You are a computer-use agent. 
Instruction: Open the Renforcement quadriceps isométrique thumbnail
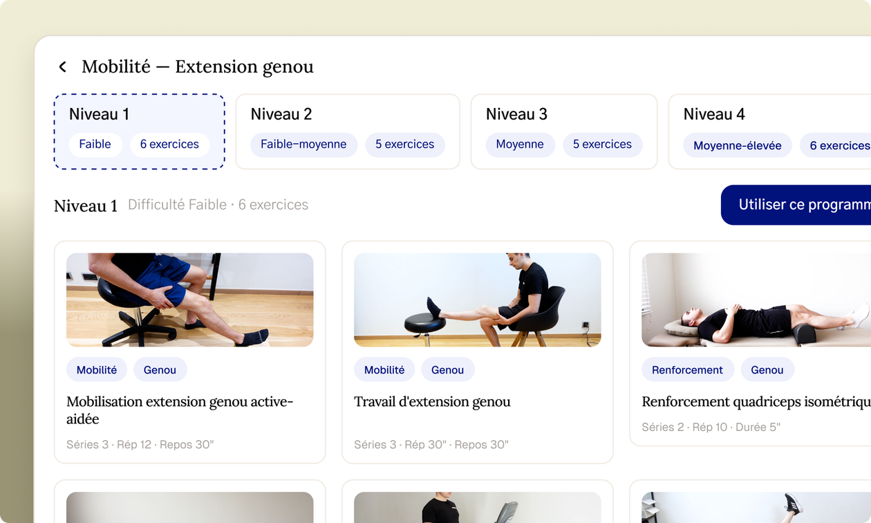coord(756,300)
